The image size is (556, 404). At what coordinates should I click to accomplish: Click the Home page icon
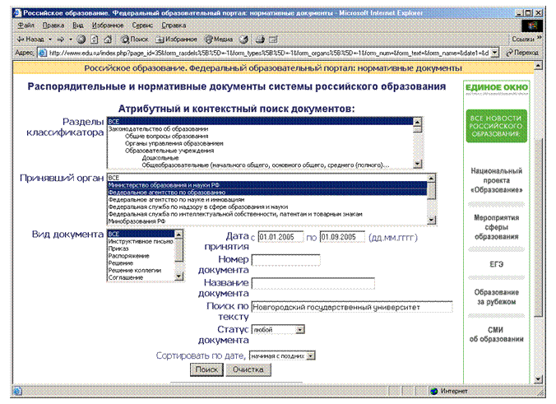click(x=108, y=39)
